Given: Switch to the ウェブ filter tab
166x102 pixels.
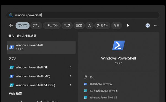Looking at the screenshot, I should tap(67, 25).
